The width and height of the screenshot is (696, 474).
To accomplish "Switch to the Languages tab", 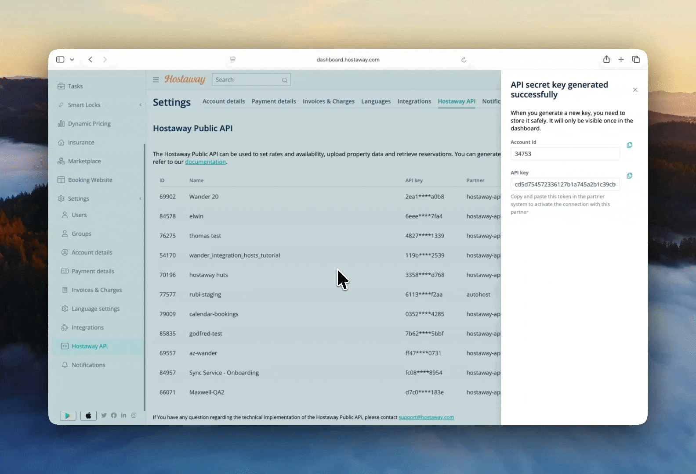I will pyautogui.click(x=376, y=101).
